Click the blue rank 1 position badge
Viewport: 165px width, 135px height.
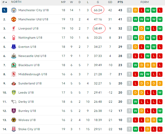click(x=5, y=10)
